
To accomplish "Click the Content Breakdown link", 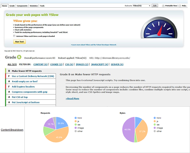I will (12, 130).
